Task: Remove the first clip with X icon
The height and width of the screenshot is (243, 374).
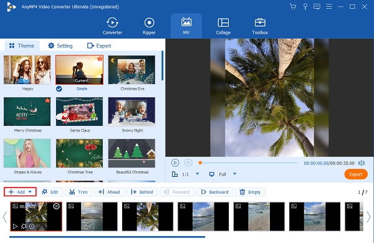Action: [x=56, y=206]
